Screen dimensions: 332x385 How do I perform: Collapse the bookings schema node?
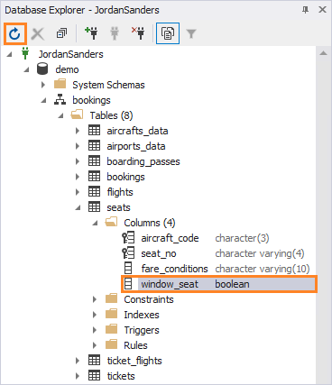44,100
